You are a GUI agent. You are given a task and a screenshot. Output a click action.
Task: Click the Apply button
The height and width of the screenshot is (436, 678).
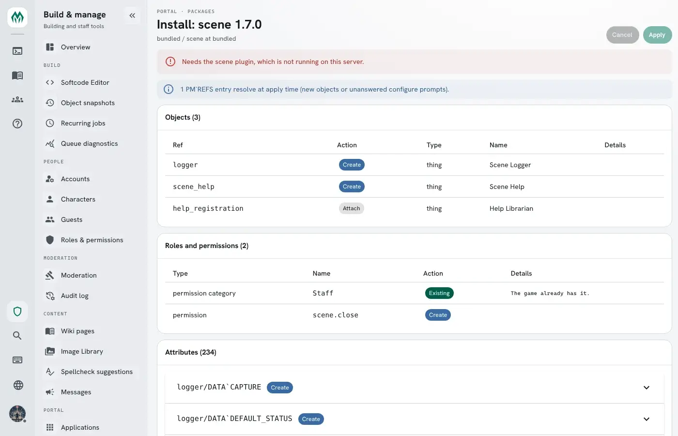[x=657, y=35]
